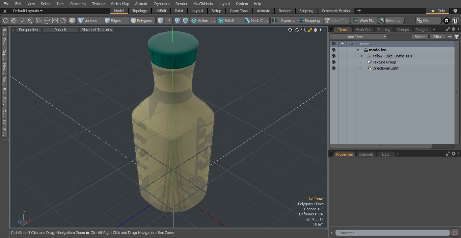Open the Viewport Textures dropdown
The width and height of the screenshot is (461, 238).
(x=97, y=30)
